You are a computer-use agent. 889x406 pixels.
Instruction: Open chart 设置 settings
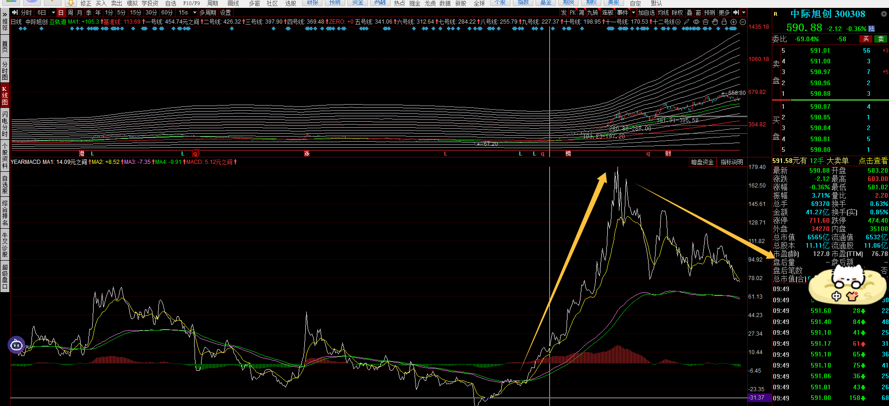click(226, 12)
